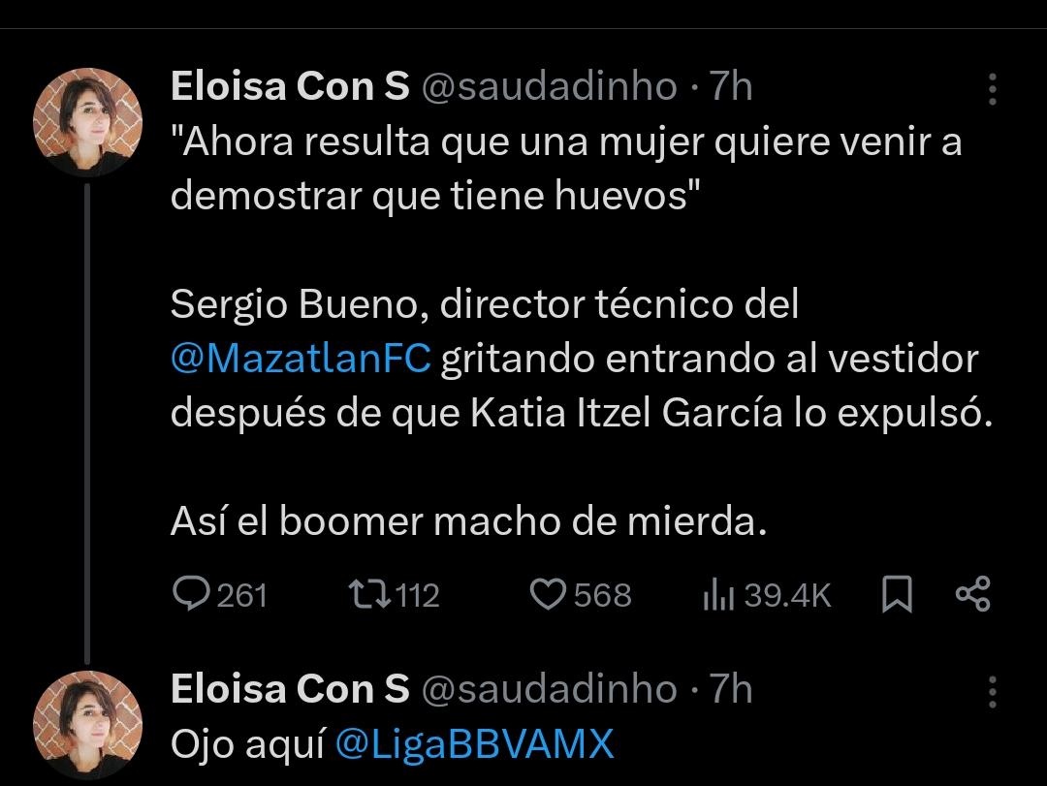Image resolution: width=1047 pixels, height=786 pixels.
Task: Open three-dot menu on first tweet
Action: coord(992,89)
